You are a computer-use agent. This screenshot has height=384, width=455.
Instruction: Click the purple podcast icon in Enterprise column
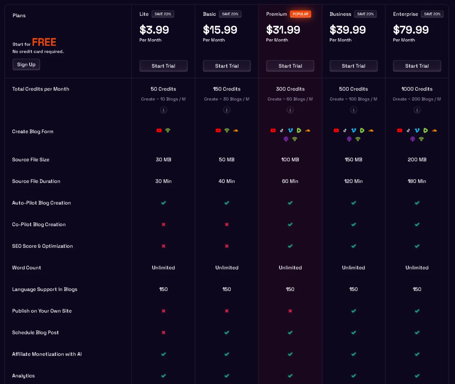(413, 139)
